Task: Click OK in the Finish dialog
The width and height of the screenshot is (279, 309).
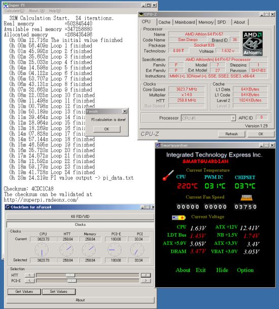Action: (x=107, y=129)
